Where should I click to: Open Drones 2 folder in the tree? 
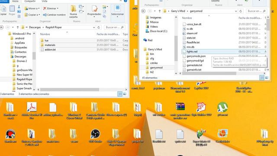point(22,61)
